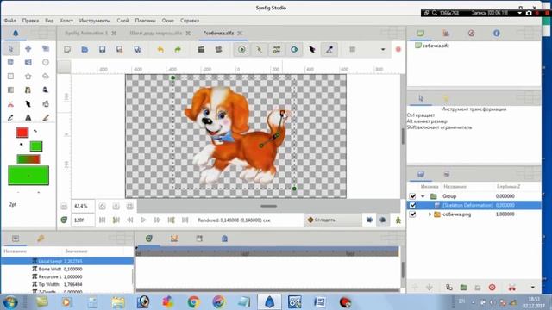Open the Правка menu
552x310 pixels.
30,21
